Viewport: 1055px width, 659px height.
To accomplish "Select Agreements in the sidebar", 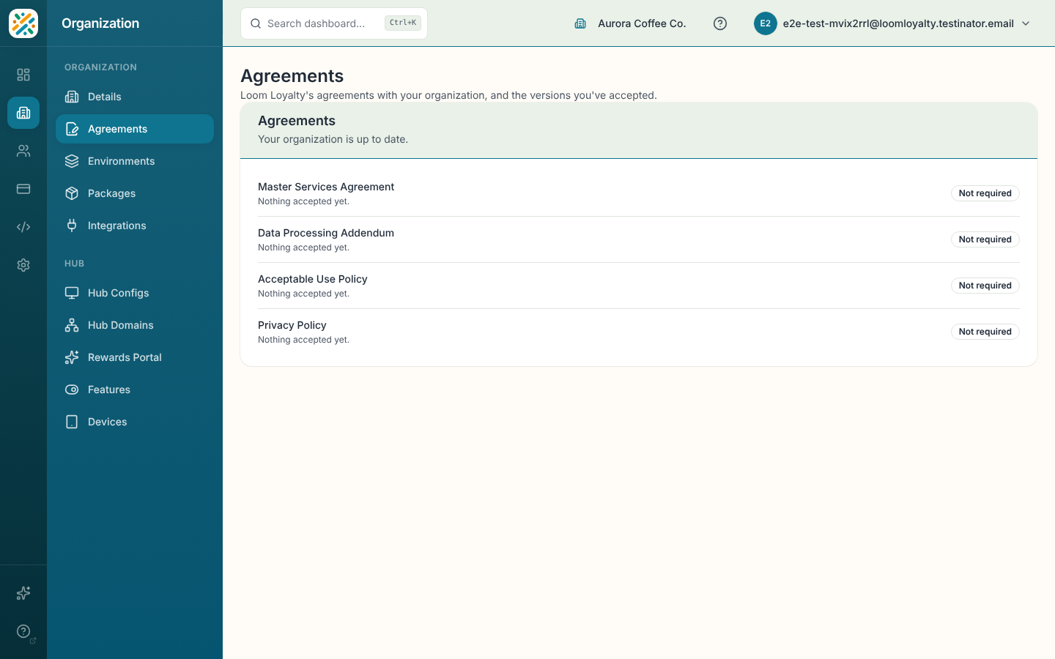I will click(x=135, y=129).
